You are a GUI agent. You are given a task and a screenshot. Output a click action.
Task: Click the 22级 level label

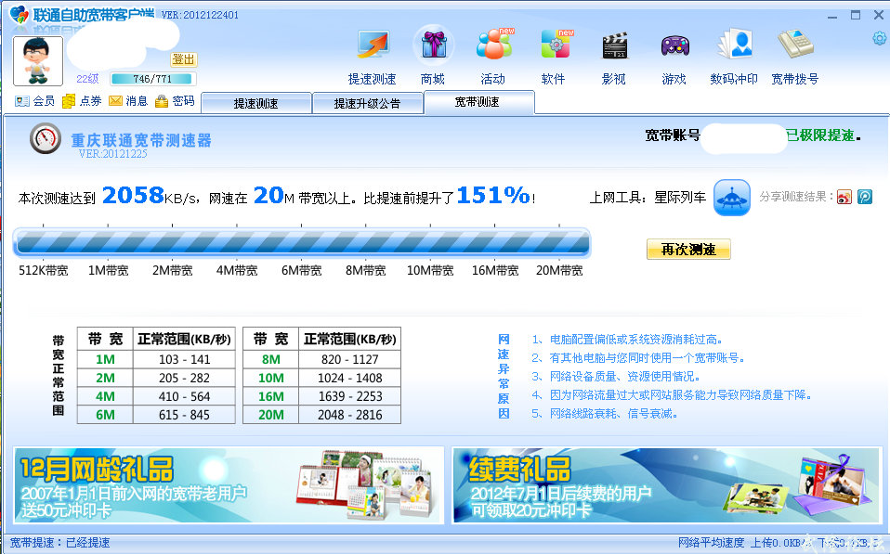[87, 79]
